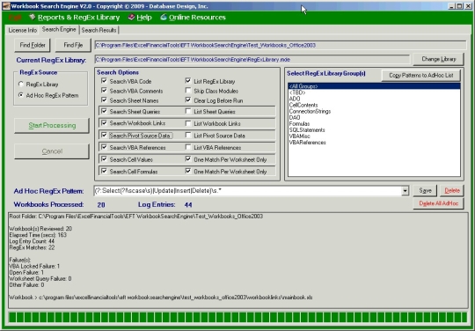Toggle List RegEx Library checkbox
This screenshot has width=475, height=331.
coord(188,81)
